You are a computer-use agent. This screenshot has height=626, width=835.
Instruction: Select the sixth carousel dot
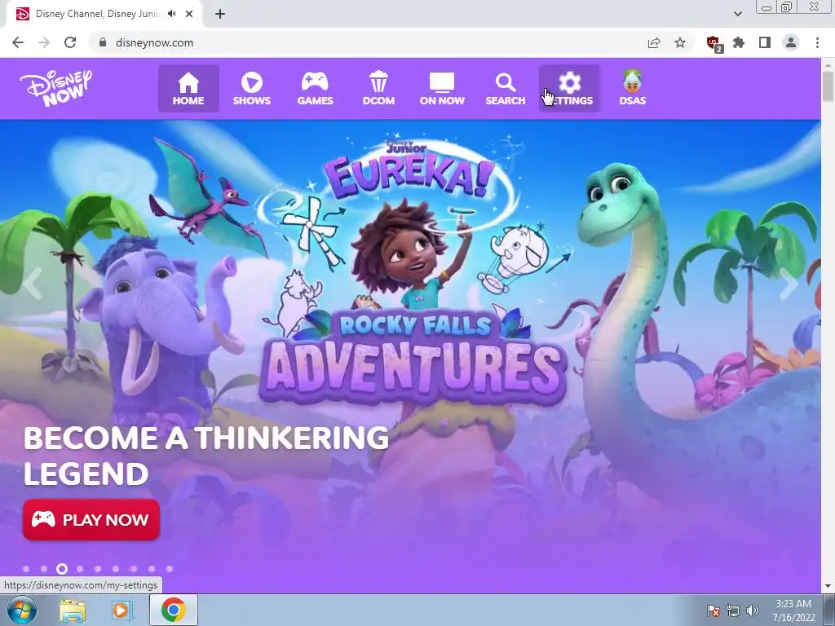(116, 569)
